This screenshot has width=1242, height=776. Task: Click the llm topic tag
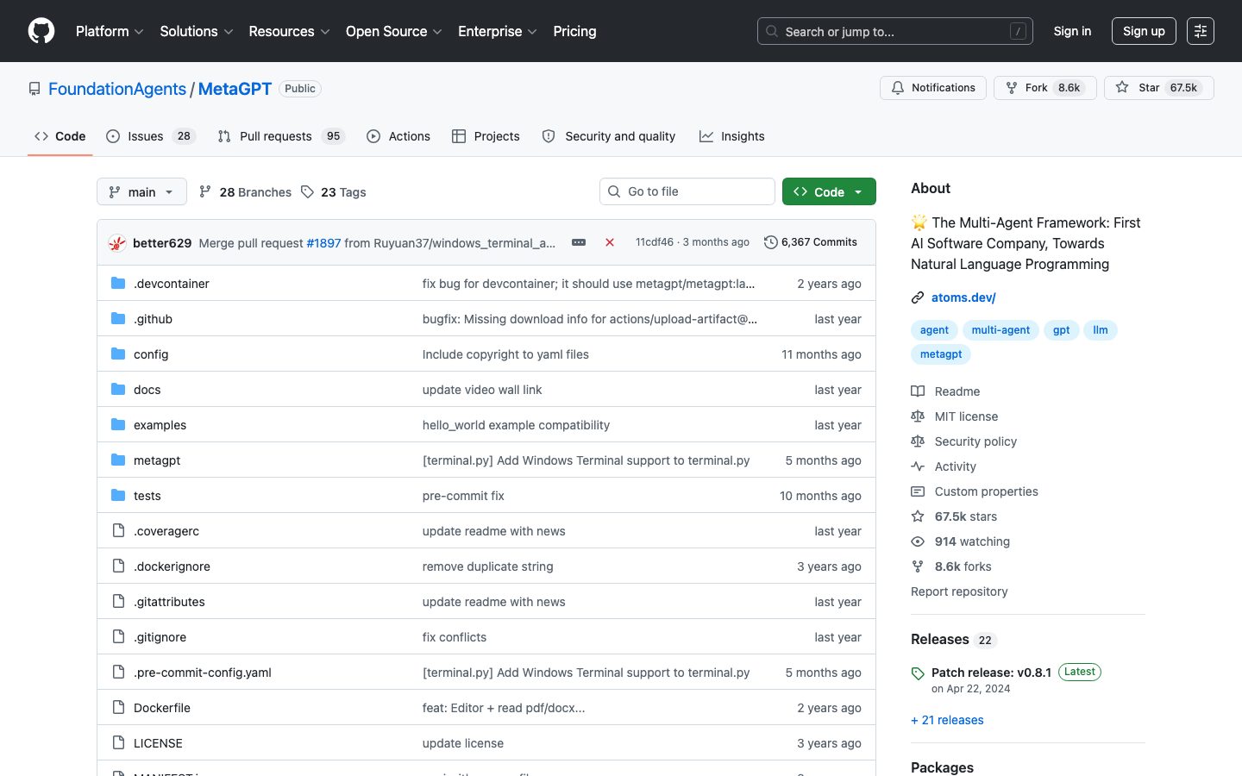click(x=1101, y=330)
